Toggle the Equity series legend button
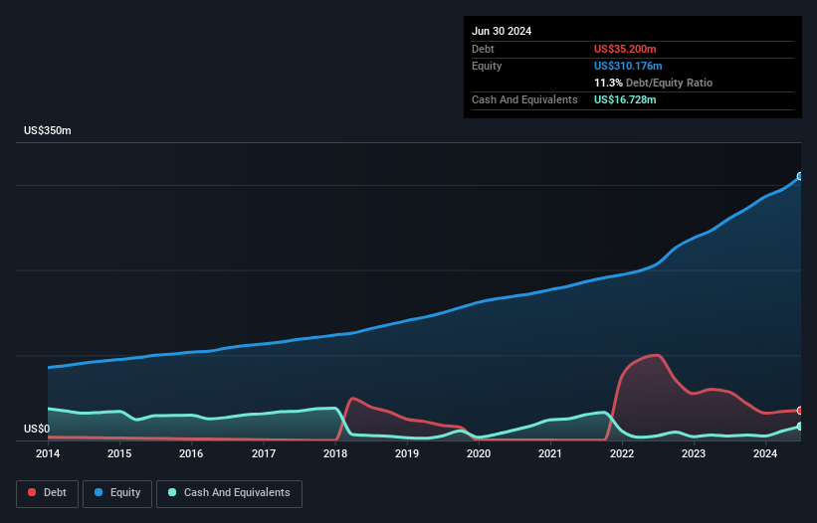This screenshot has width=817, height=523. pyautogui.click(x=117, y=493)
